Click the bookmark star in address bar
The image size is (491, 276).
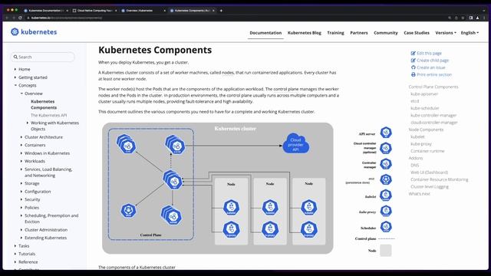tap(463, 18)
